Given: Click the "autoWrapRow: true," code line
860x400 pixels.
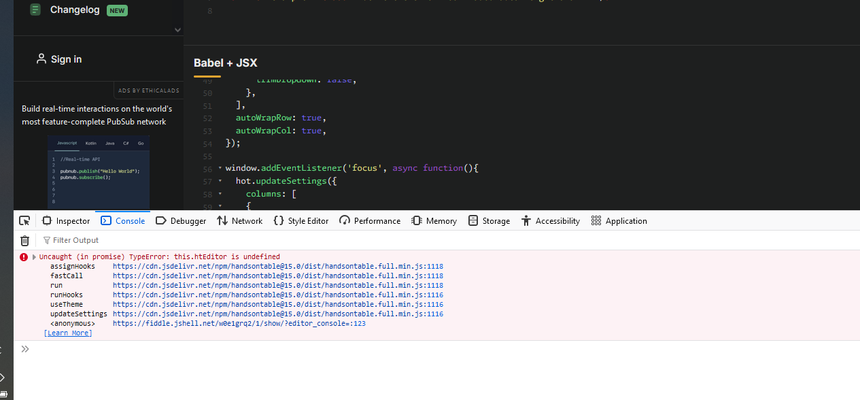Looking at the screenshot, I should click(281, 118).
